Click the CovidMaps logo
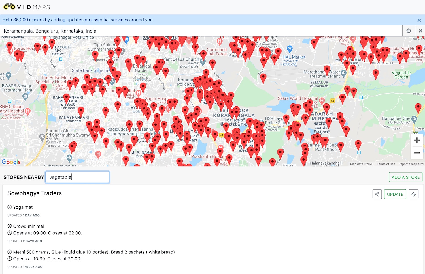Viewport: 425px width, 274px height. click(27, 7)
